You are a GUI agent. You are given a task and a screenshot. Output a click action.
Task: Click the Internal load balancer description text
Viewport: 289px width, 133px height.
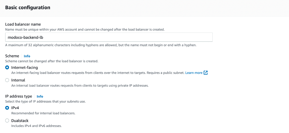click(x=80, y=85)
